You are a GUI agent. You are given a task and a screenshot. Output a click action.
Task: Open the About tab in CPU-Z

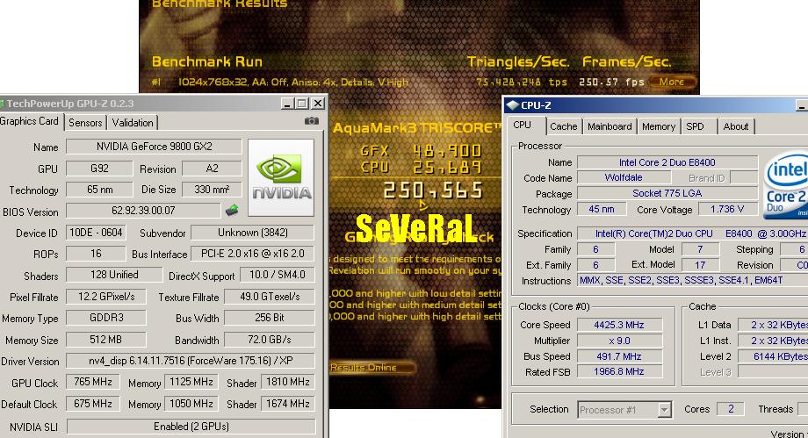(735, 126)
